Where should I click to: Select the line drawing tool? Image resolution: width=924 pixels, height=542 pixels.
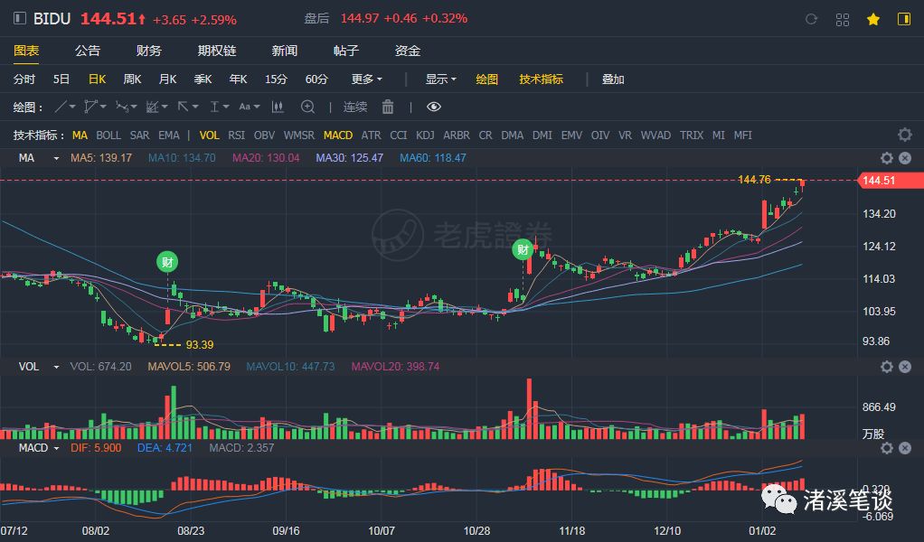(x=61, y=107)
